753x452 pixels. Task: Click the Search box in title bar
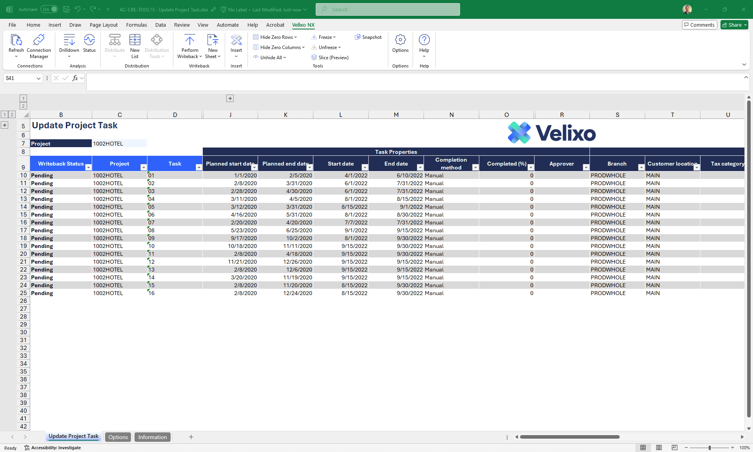coord(387,9)
